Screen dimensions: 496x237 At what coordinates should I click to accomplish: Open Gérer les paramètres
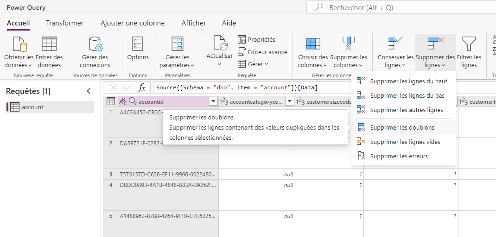(177, 52)
